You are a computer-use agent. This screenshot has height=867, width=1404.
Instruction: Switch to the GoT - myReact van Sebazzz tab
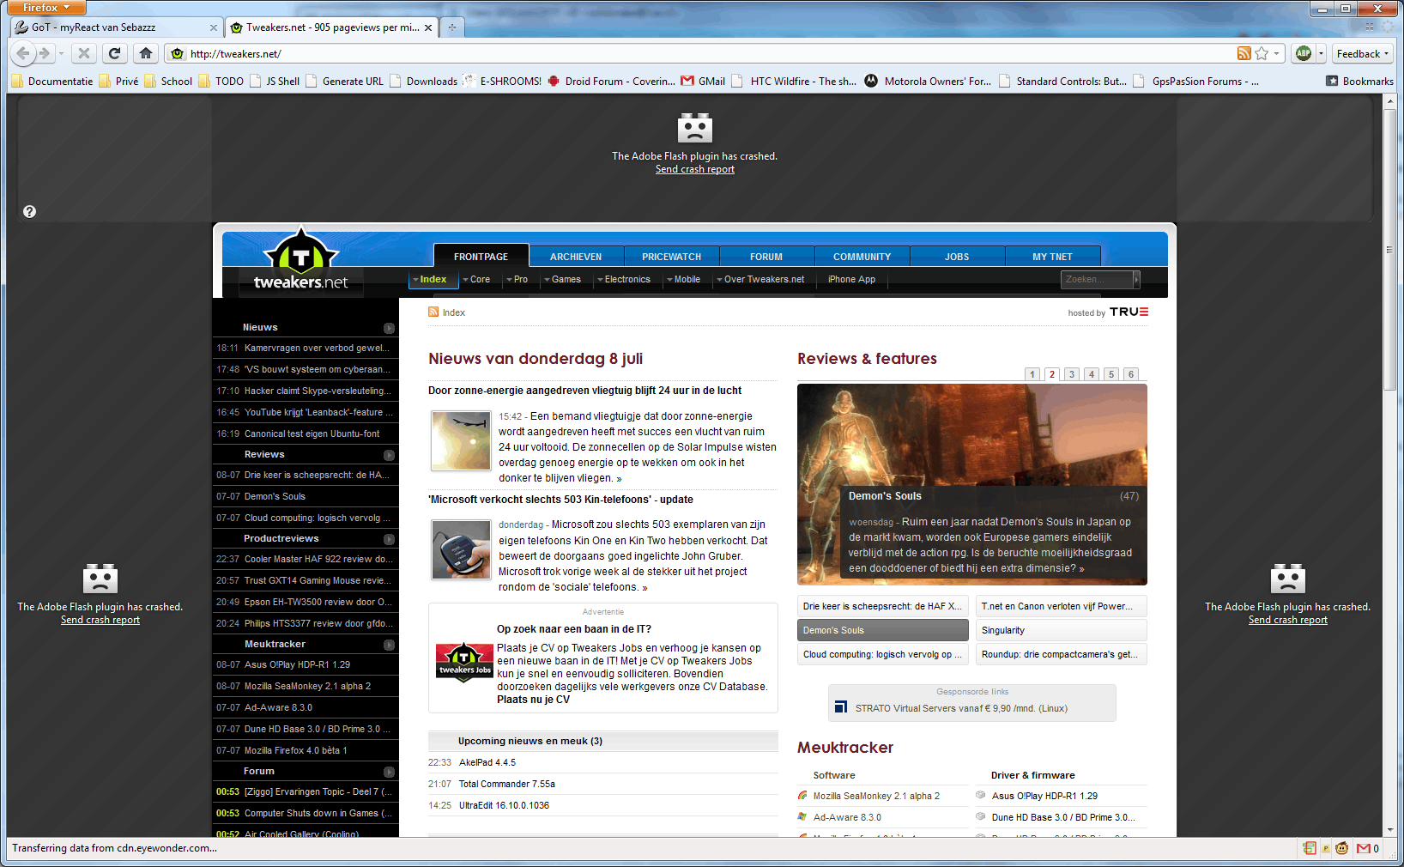(116, 27)
